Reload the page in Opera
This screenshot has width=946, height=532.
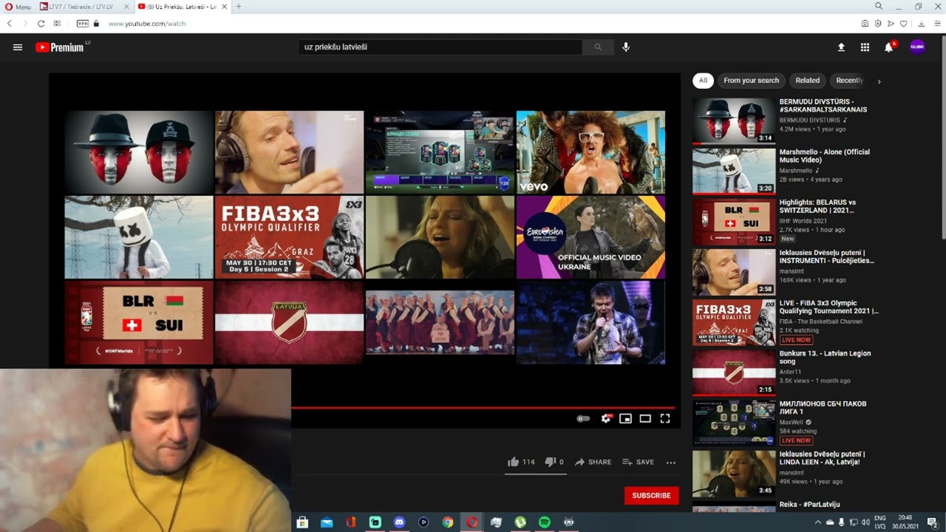41,24
